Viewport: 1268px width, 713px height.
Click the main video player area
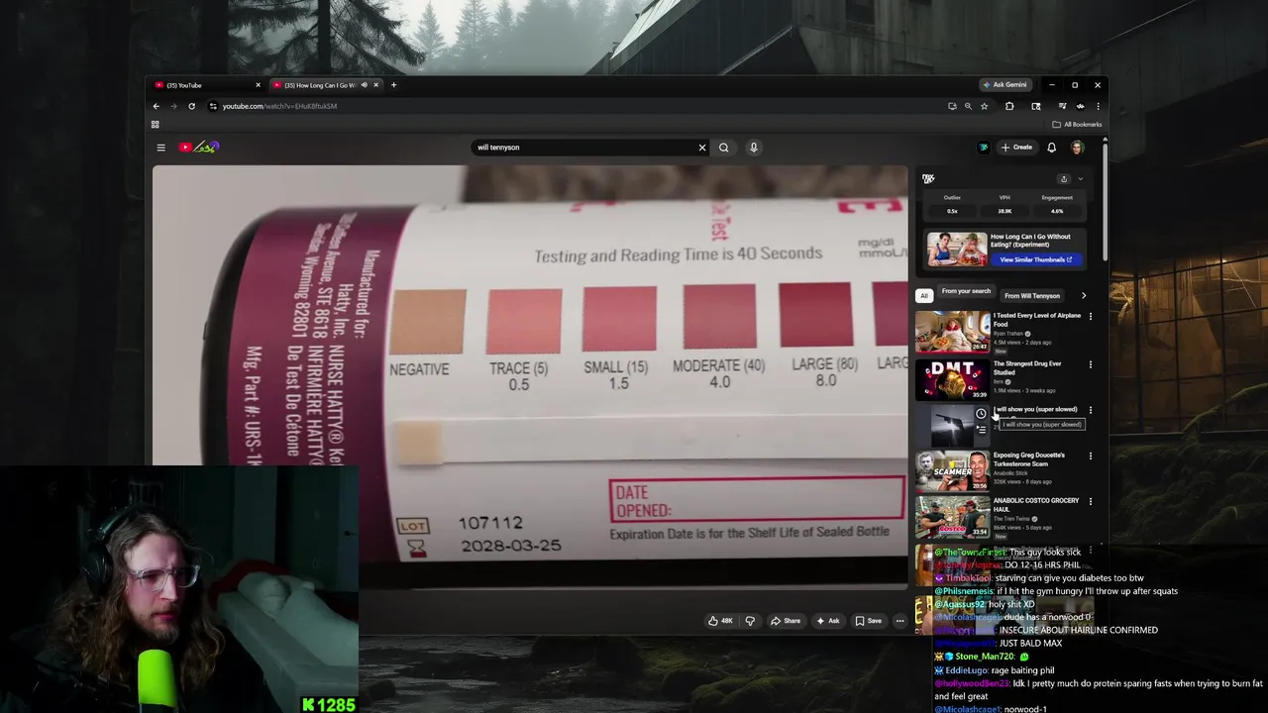point(530,377)
